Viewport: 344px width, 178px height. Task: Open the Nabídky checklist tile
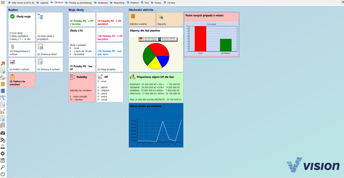(82, 87)
